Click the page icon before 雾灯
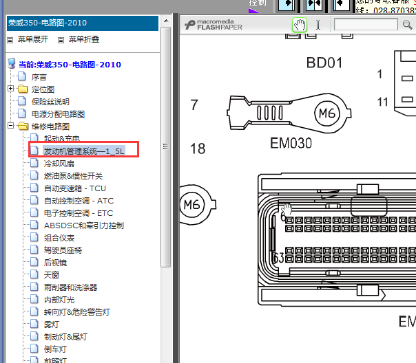This screenshot has width=416, height=363. pyautogui.click(x=34, y=324)
